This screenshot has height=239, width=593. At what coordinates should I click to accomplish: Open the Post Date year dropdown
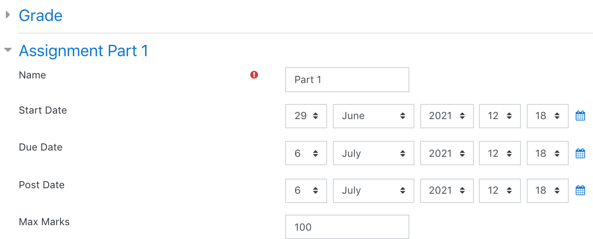pos(447,191)
